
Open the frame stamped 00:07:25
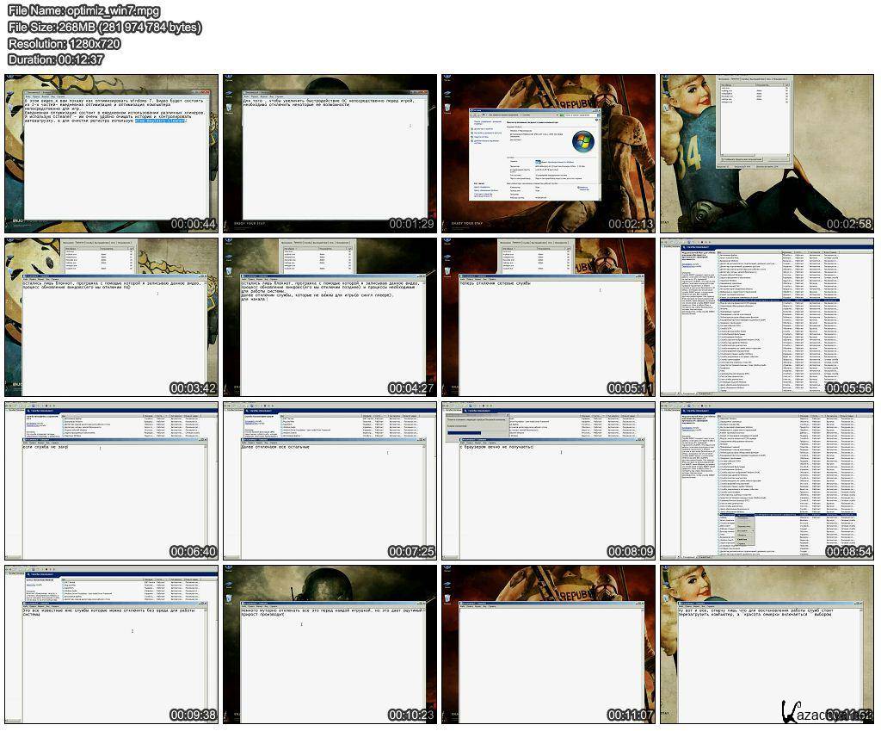point(330,480)
